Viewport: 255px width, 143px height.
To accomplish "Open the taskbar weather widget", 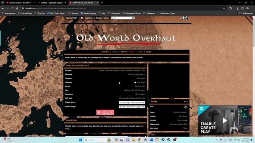I will (x=8, y=140).
